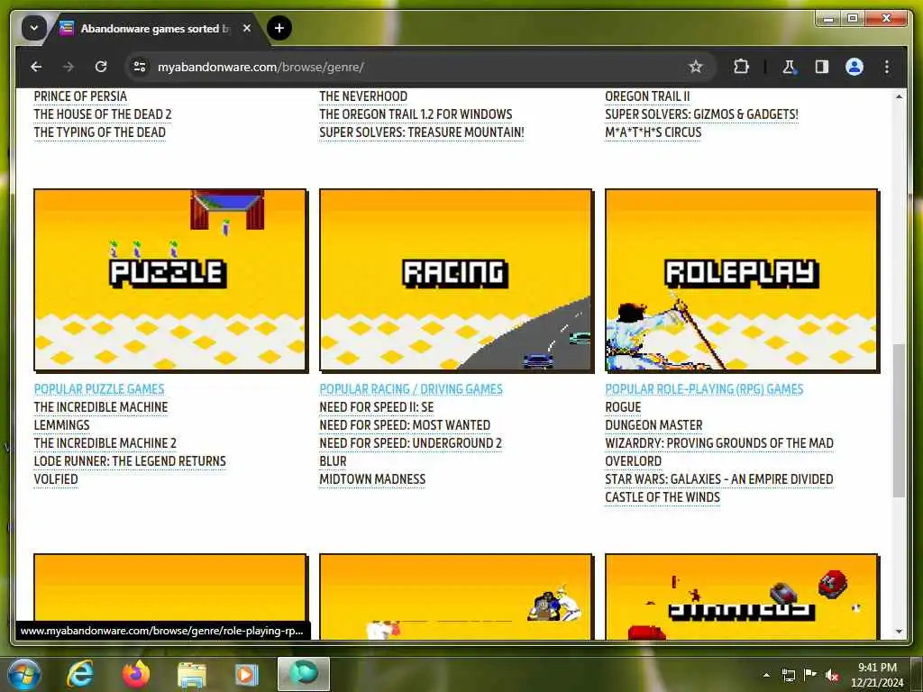The width and height of the screenshot is (923, 692).
Task: Open the Volfied game link
Action: (x=56, y=479)
